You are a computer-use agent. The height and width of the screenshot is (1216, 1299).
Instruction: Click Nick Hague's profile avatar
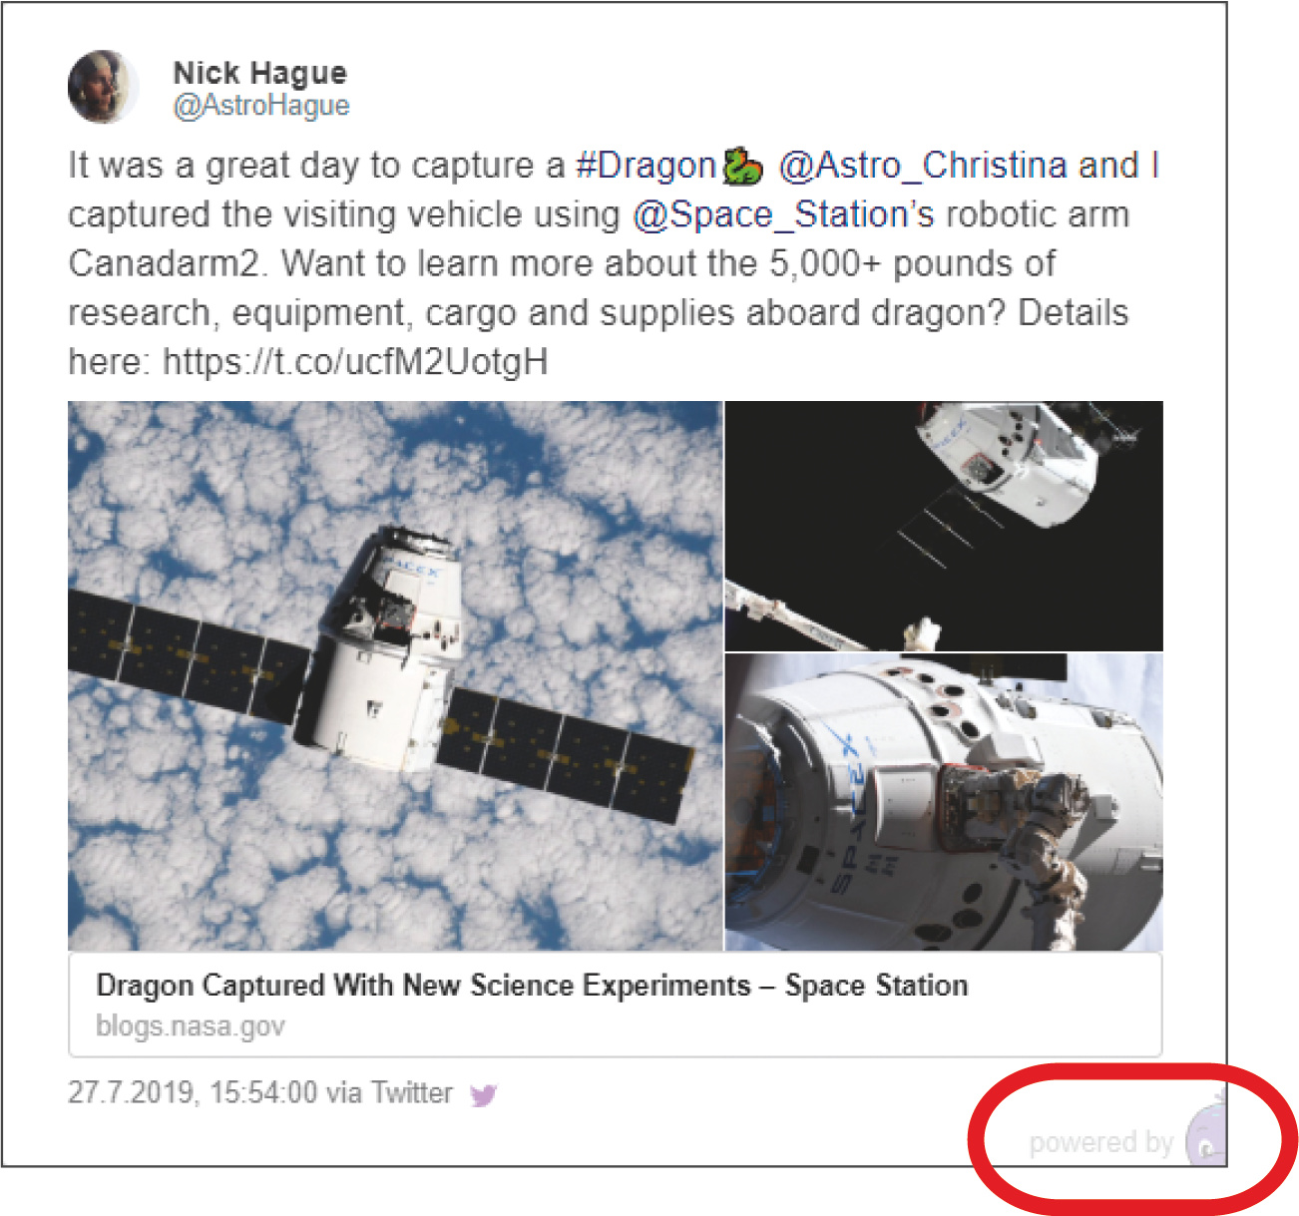click(104, 88)
